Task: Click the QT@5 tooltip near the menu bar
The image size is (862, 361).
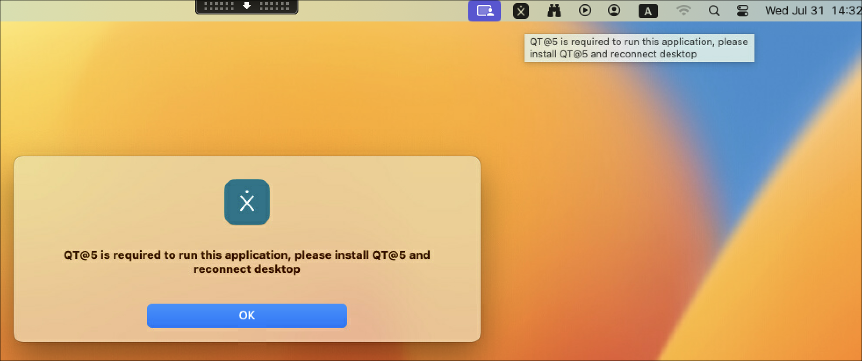Action: (639, 48)
